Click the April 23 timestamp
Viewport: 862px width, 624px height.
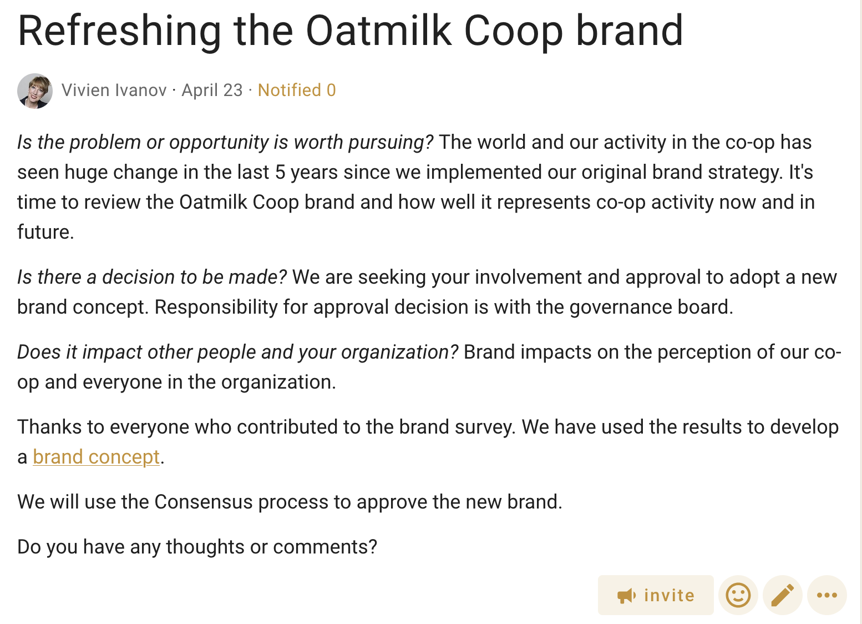tap(212, 90)
